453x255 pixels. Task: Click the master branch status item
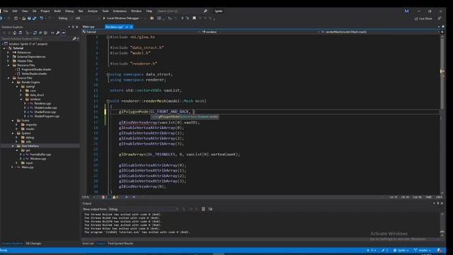point(423,250)
